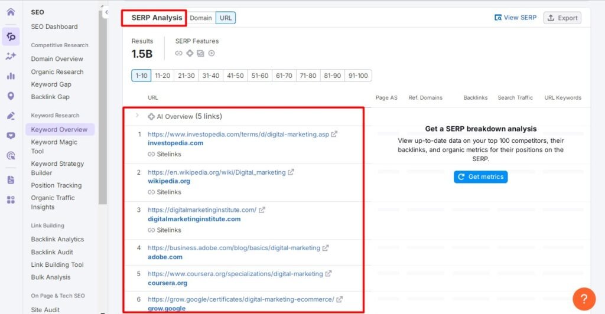Open Domain Overview in sidebar
This screenshot has height=314, width=605.
57,59
